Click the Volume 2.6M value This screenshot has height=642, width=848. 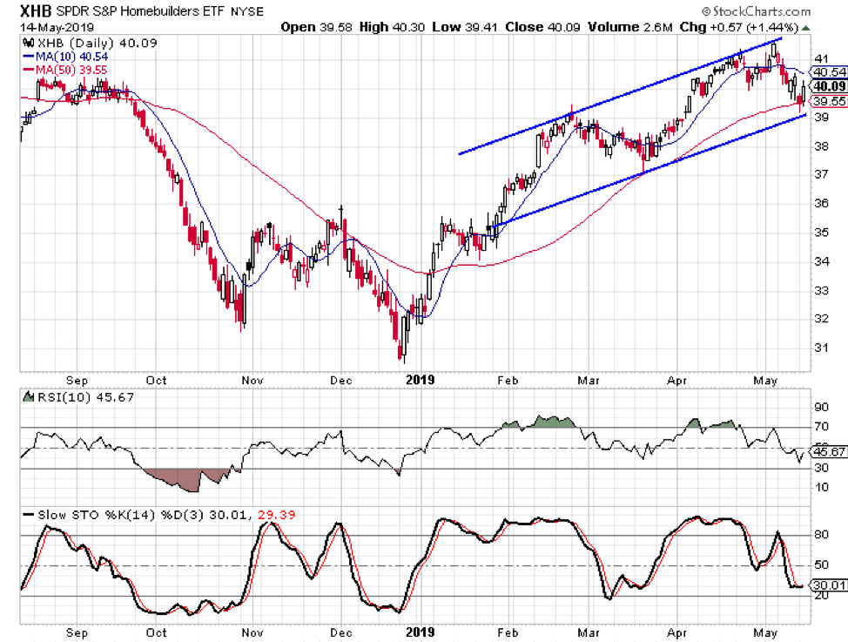(x=630, y=27)
